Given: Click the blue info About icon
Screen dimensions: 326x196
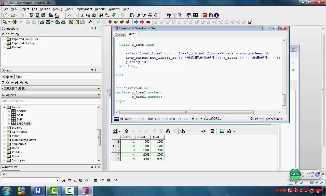Looking at the screenshot, I should pos(216,15).
